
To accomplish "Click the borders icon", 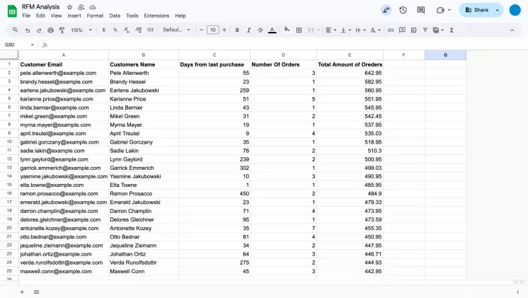I will coord(299,30).
